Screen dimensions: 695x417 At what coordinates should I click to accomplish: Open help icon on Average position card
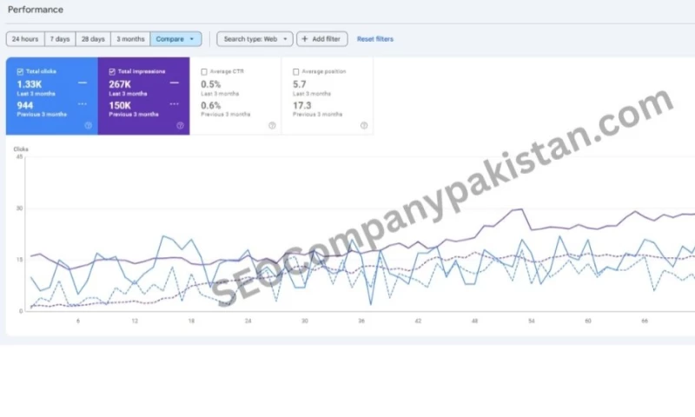[364, 125]
